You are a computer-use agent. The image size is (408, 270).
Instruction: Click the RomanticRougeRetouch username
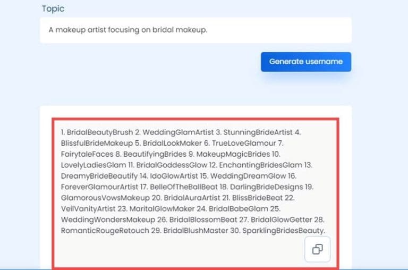(105, 231)
